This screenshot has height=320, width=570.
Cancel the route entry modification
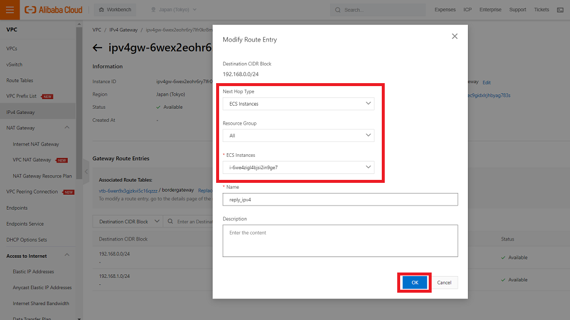[444, 283]
